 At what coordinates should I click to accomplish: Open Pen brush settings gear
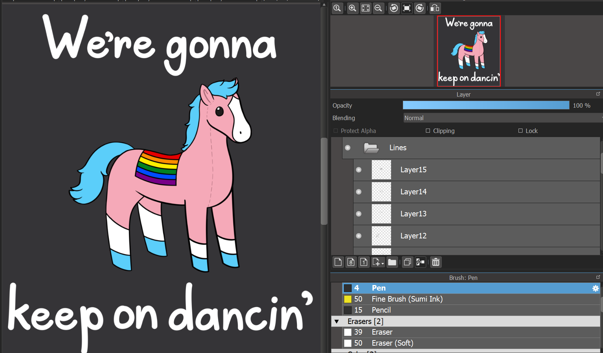[x=595, y=288]
